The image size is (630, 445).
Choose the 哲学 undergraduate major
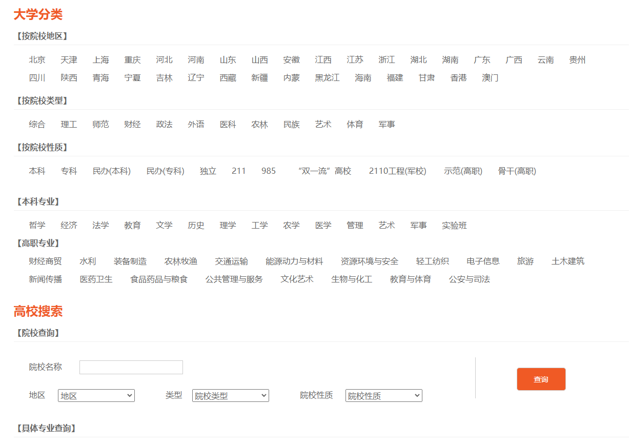coord(37,226)
